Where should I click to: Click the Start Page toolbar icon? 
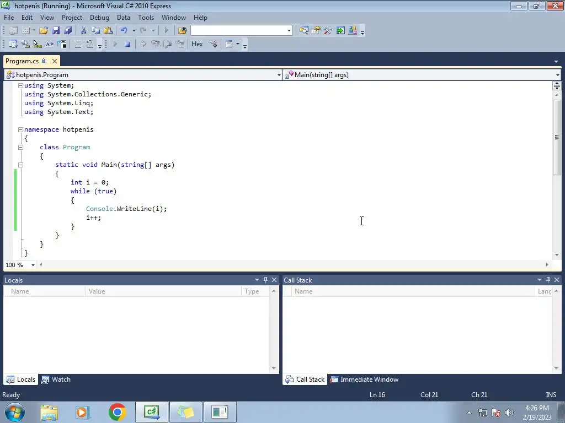[x=340, y=31]
